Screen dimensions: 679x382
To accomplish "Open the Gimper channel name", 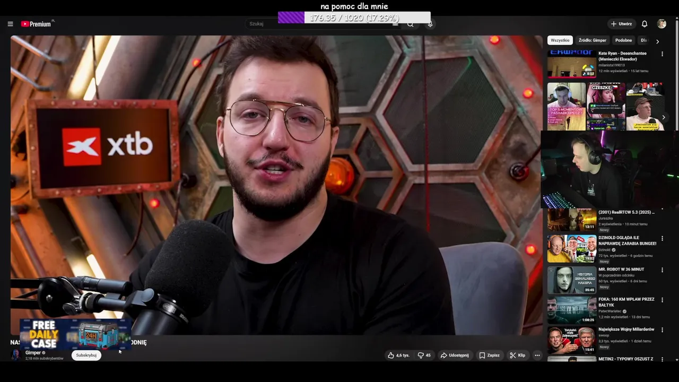I will coord(33,353).
